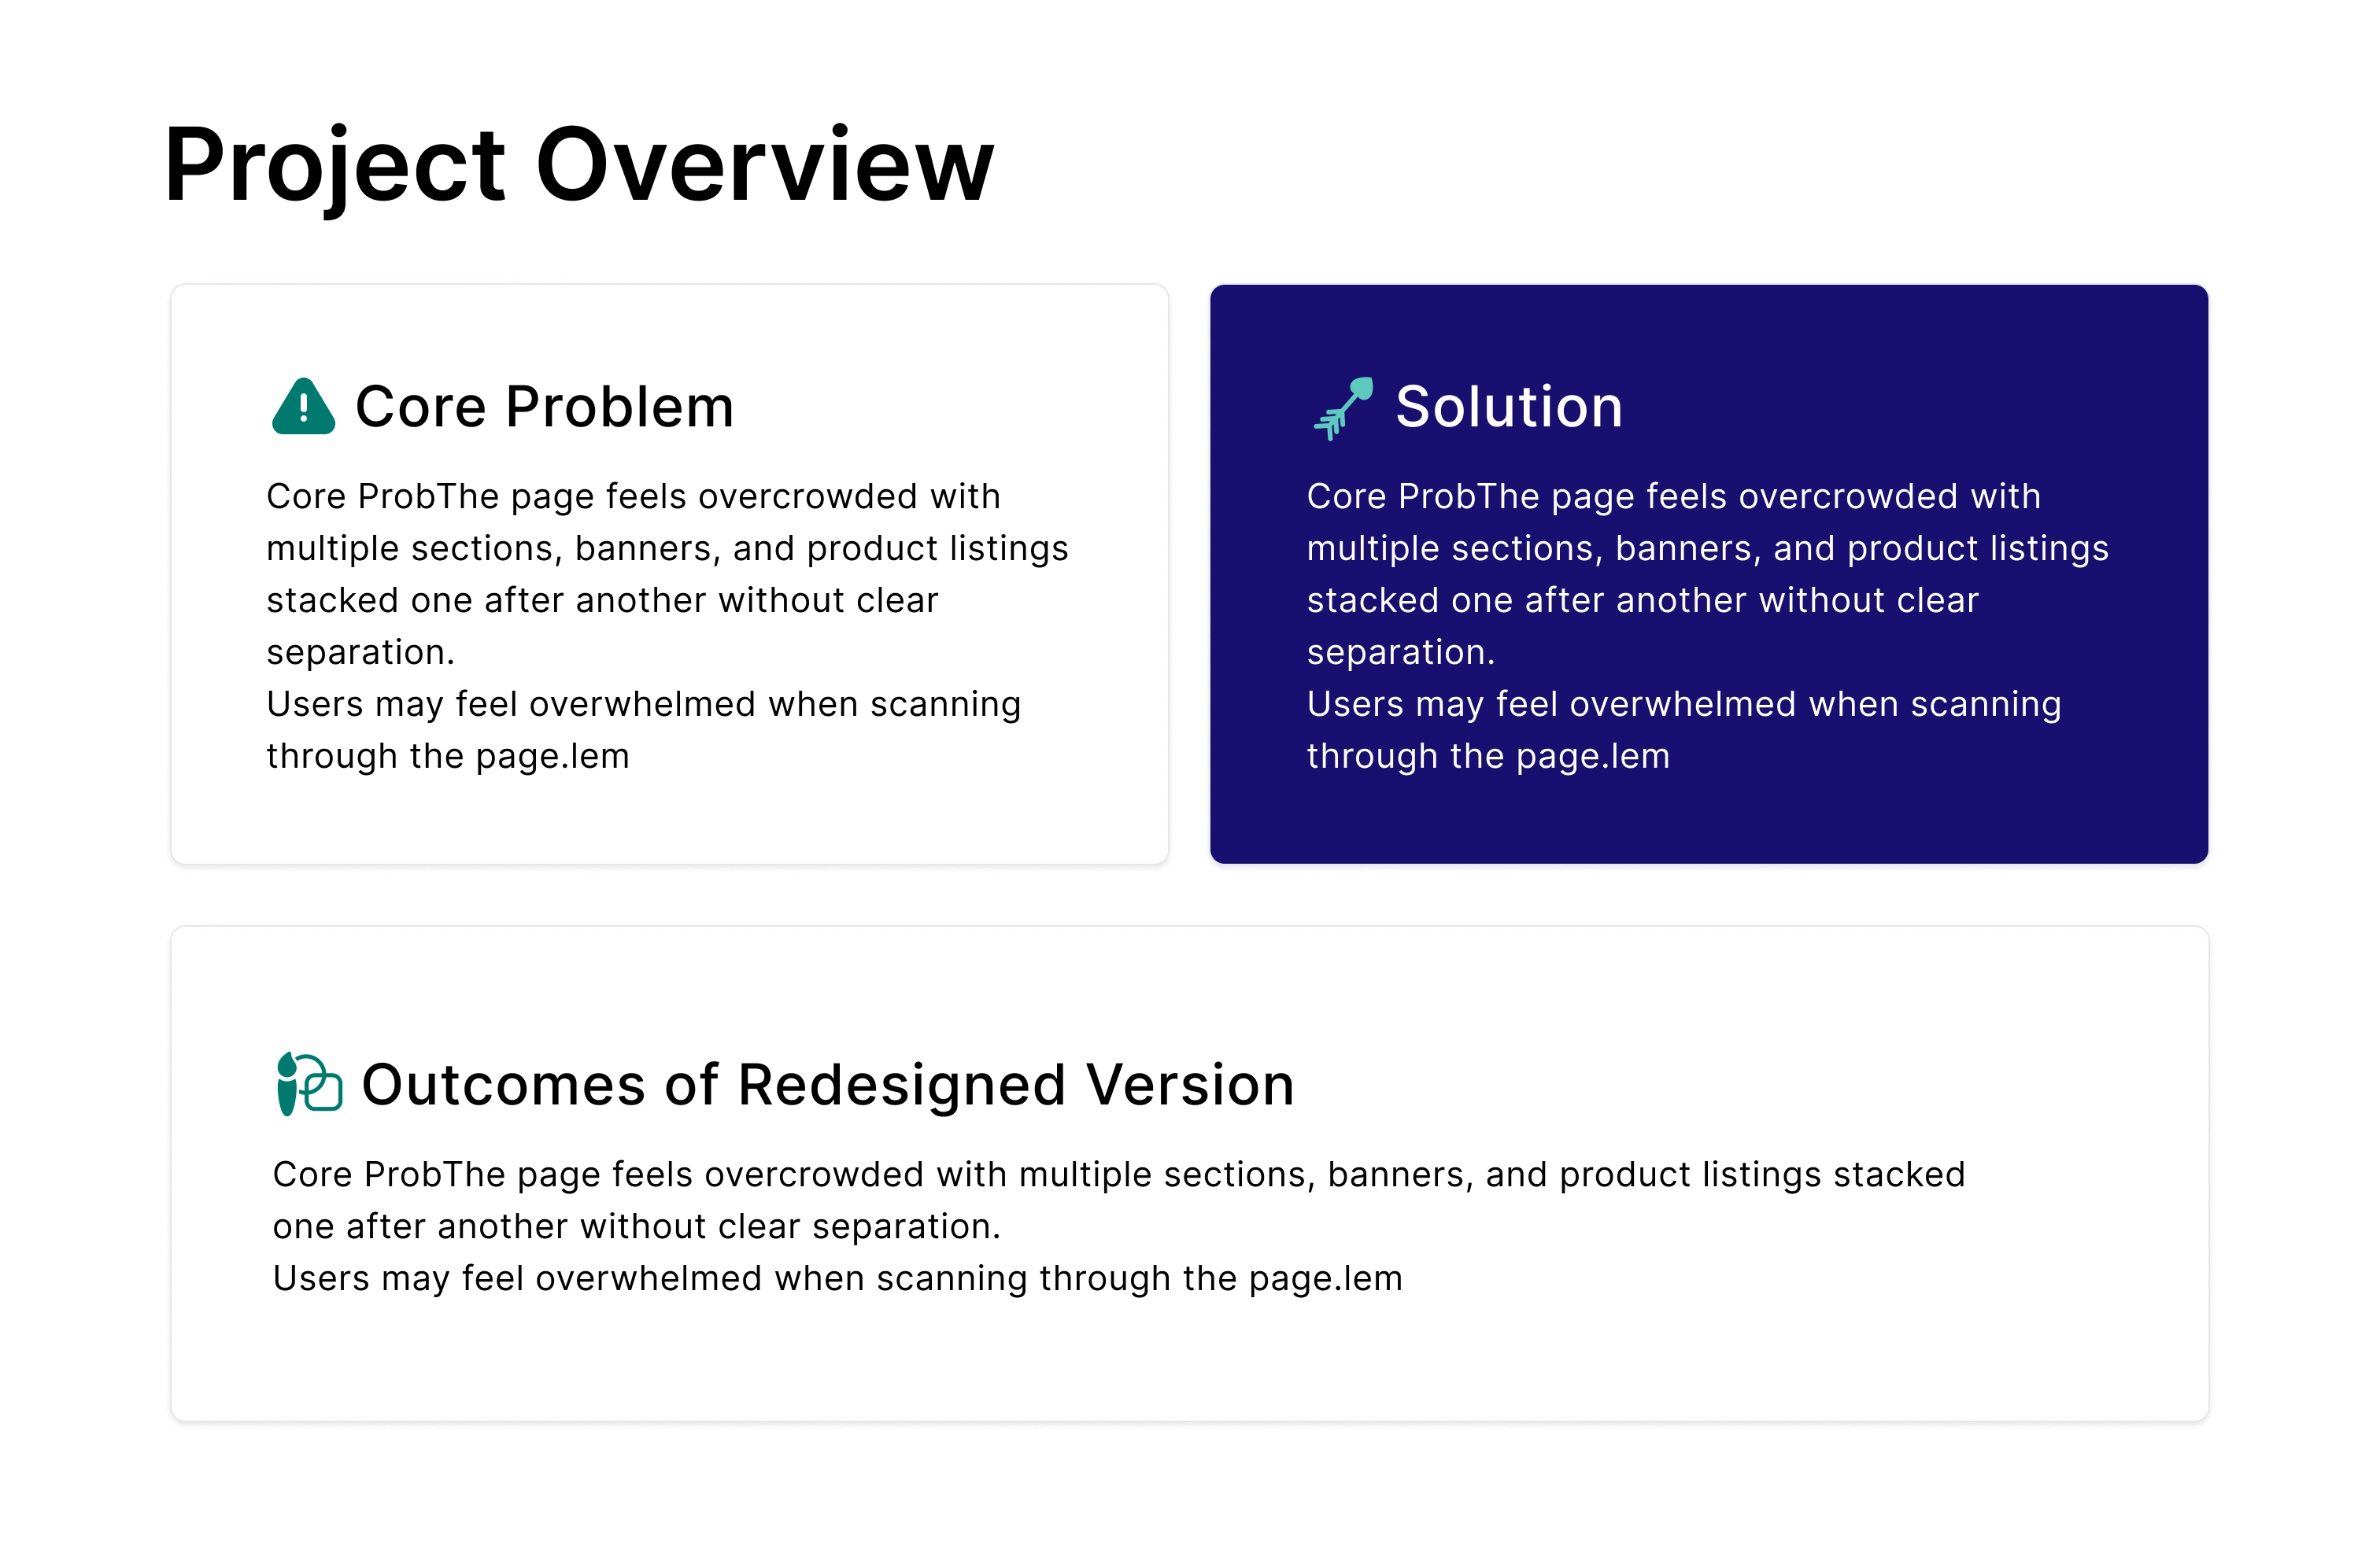The height and width of the screenshot is (1545, 2380).
Task: Click 'one after another' line in Outcomes card
Action: point(636,1226)
